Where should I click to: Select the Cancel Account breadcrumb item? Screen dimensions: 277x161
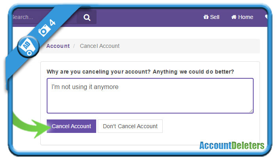point(100,46)
